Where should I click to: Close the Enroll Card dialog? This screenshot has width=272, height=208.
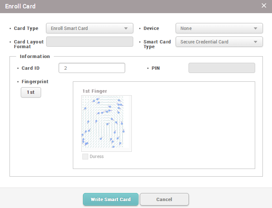(x=264, y=5)
